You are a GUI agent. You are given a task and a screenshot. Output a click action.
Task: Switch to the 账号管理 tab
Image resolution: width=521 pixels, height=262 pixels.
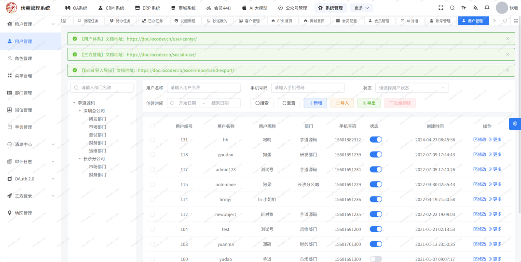click(440, 21)
